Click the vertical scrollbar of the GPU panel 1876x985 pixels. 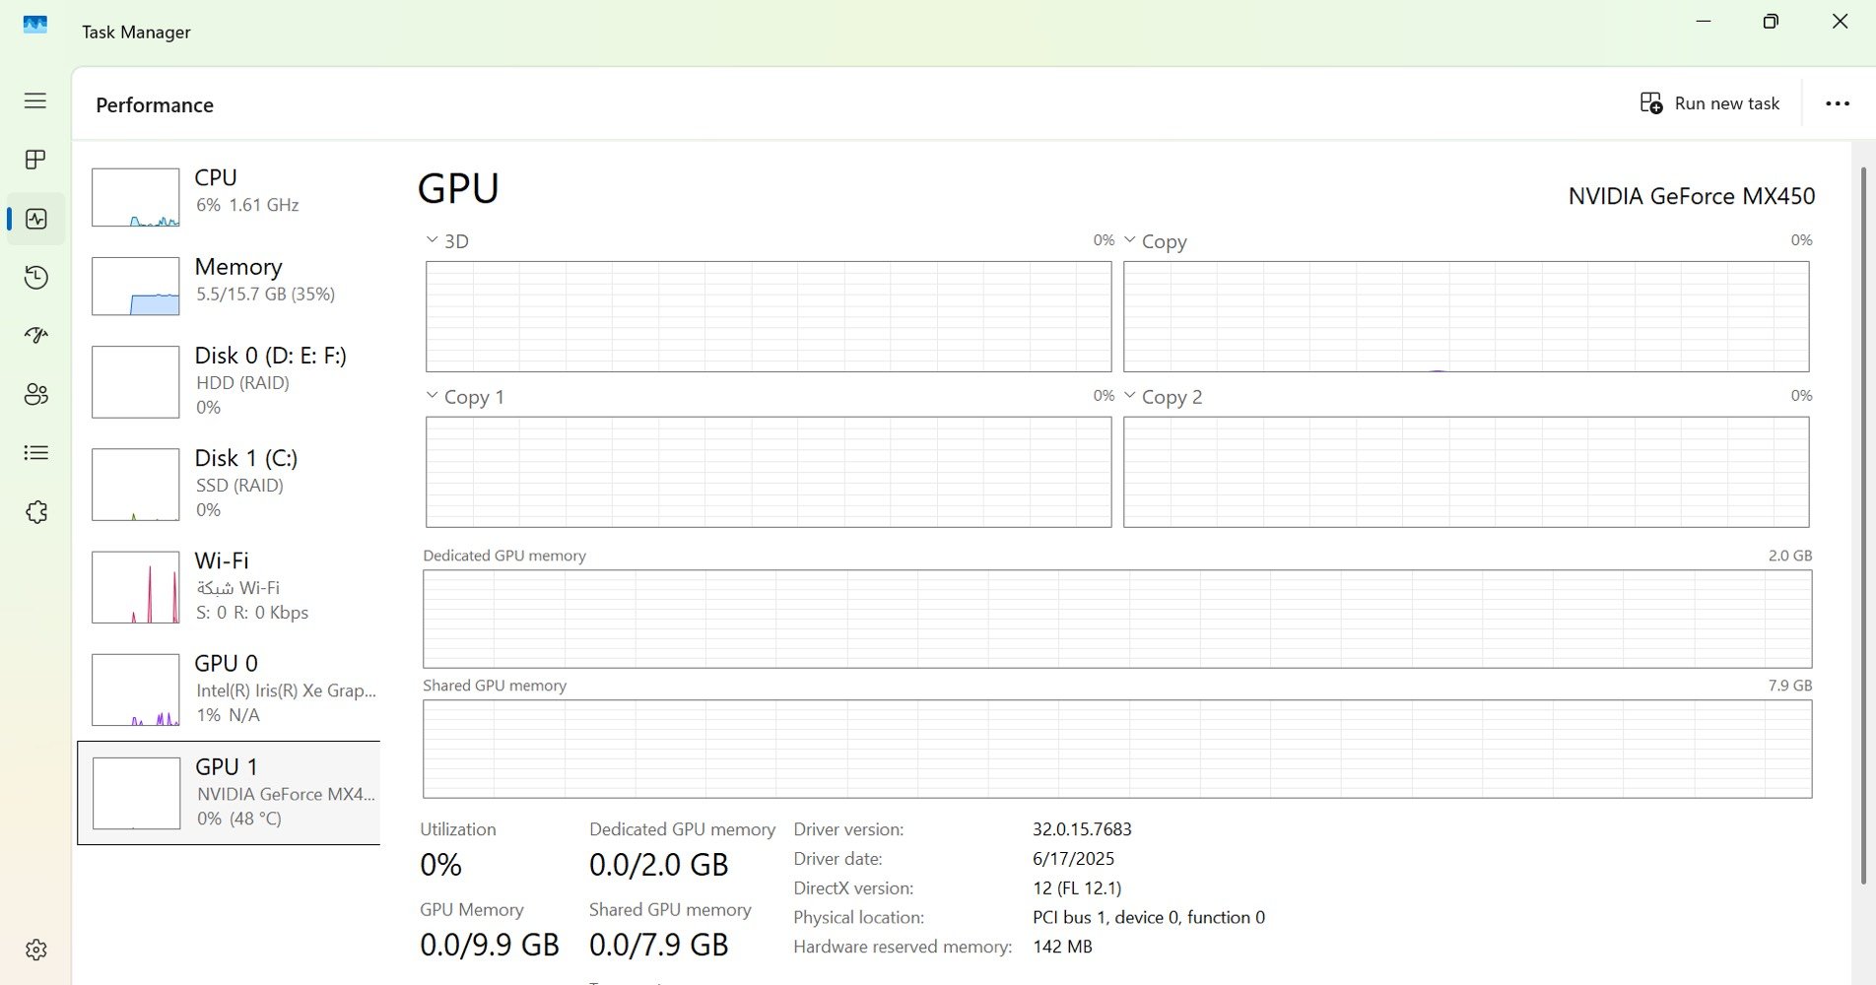[x=1862, y=525]
